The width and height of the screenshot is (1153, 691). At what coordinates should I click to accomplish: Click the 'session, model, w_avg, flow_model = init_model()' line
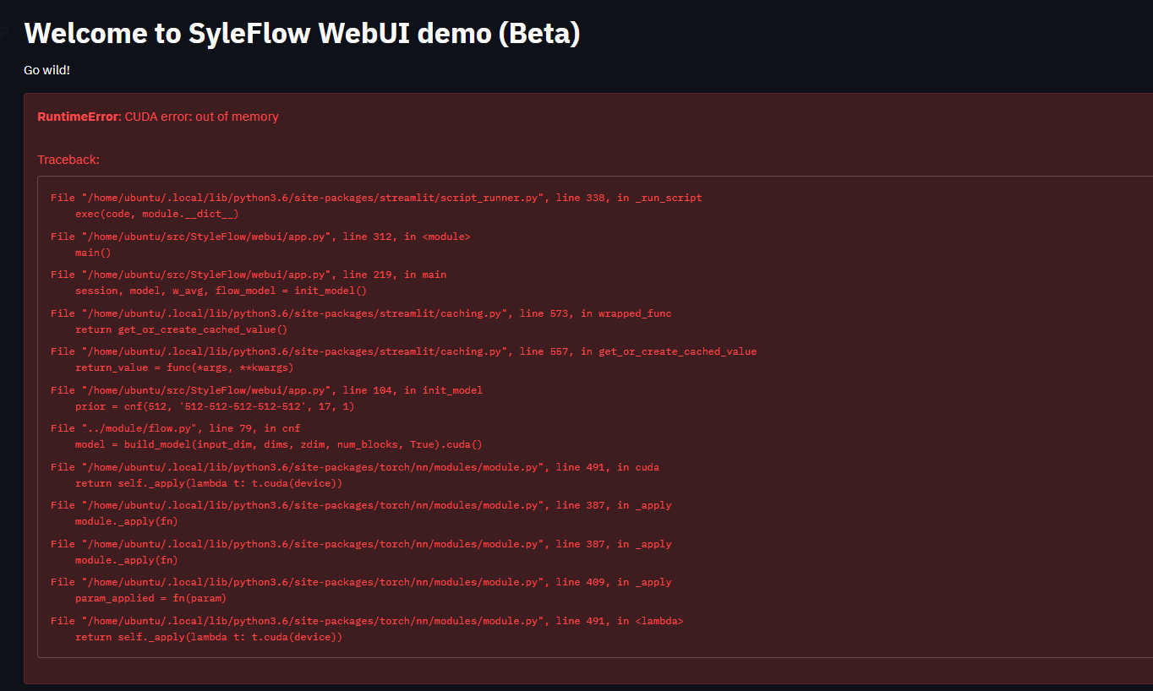221,291
